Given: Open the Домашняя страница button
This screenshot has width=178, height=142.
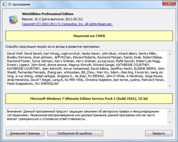Looking at the screenshot, I should click(x=25, y=133).
